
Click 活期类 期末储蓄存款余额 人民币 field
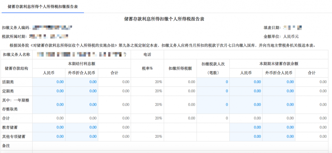pos(246,82)
